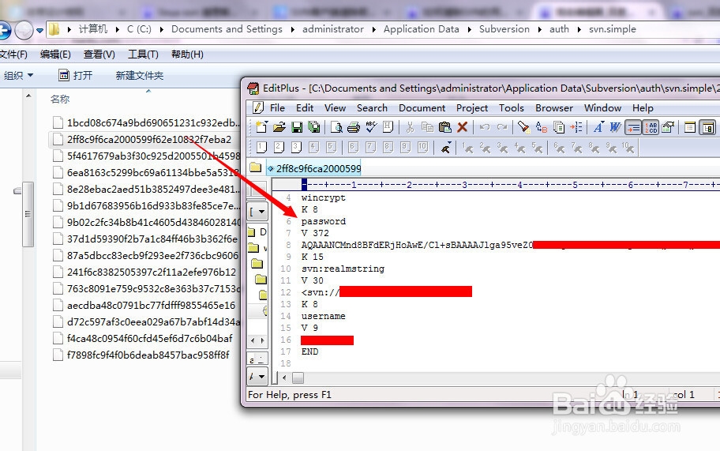The width and height of the screenshot is (720, 451).
Task: Click the Open file folder icon in EditPlus
Action: coord(279,126)
